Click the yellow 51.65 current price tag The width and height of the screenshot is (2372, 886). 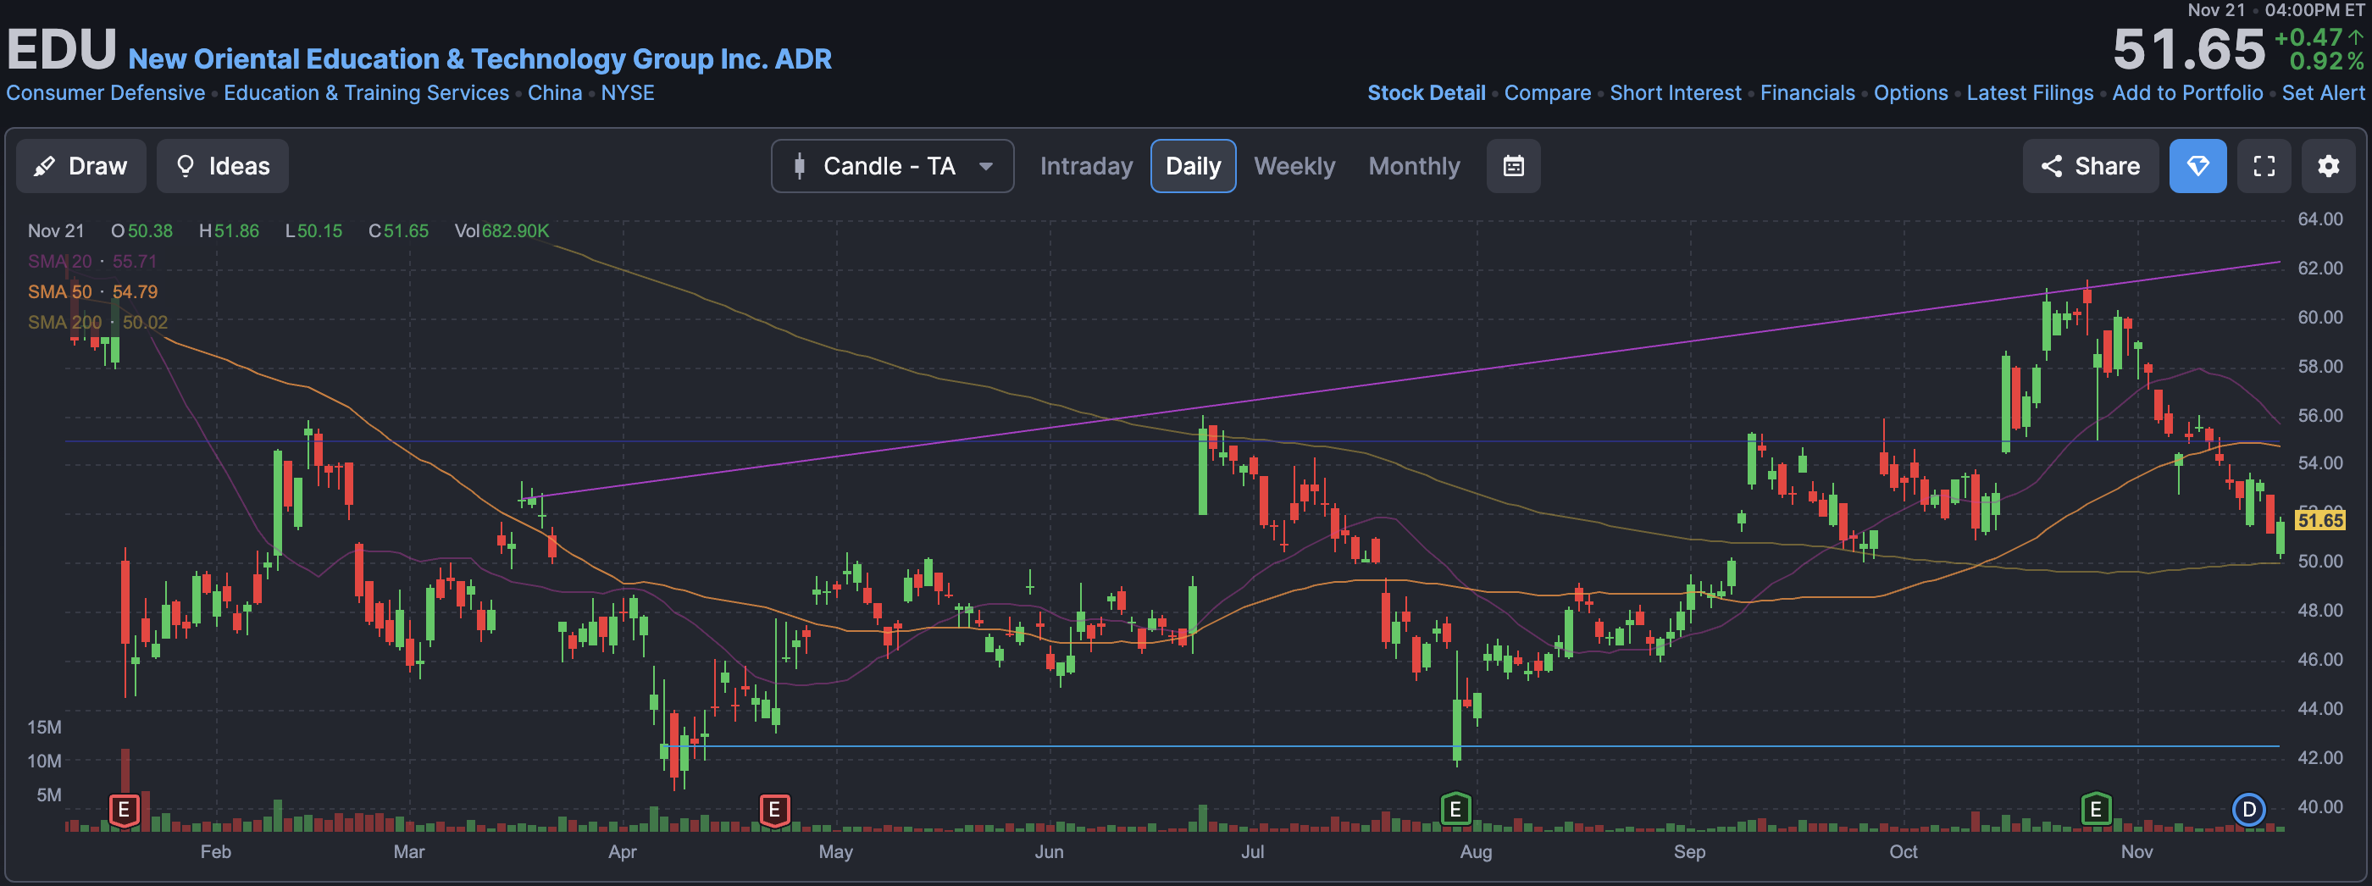2319,520
